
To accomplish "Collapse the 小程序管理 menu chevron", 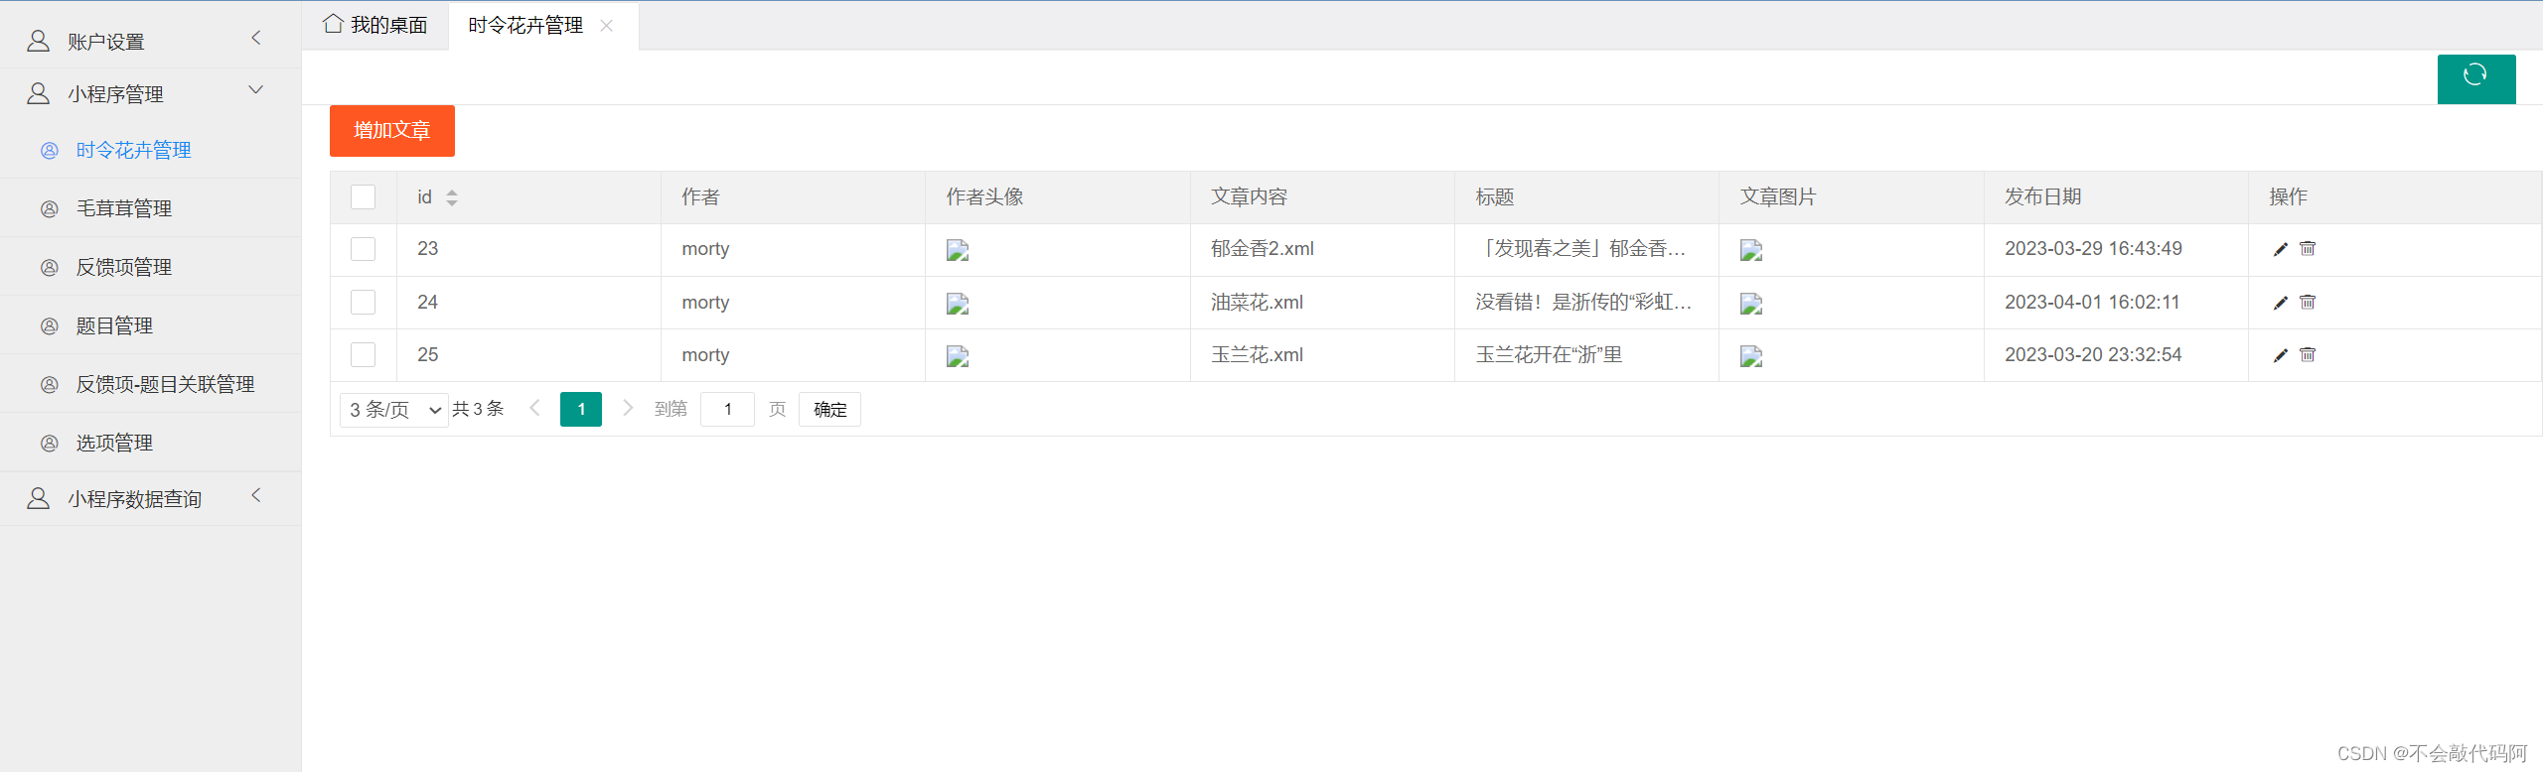I will (256, 90).
